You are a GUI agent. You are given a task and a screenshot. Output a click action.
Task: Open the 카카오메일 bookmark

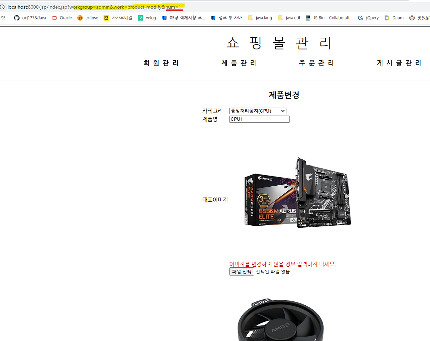coord(118,18)
